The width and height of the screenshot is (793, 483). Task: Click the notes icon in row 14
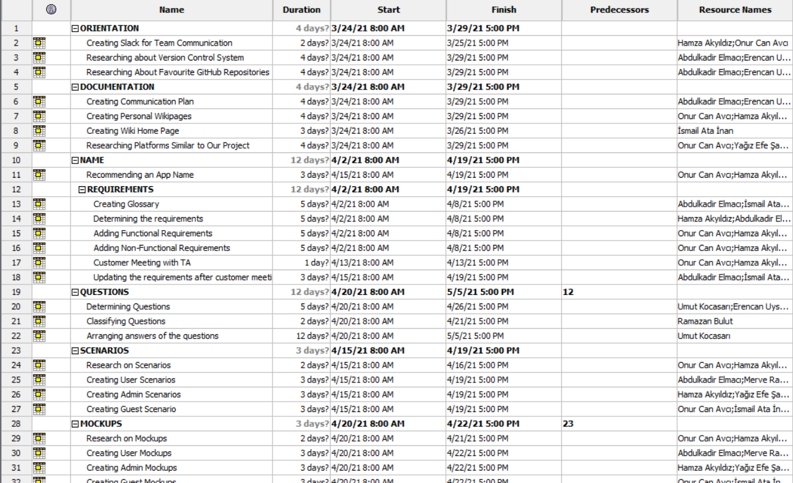point(39,219)
